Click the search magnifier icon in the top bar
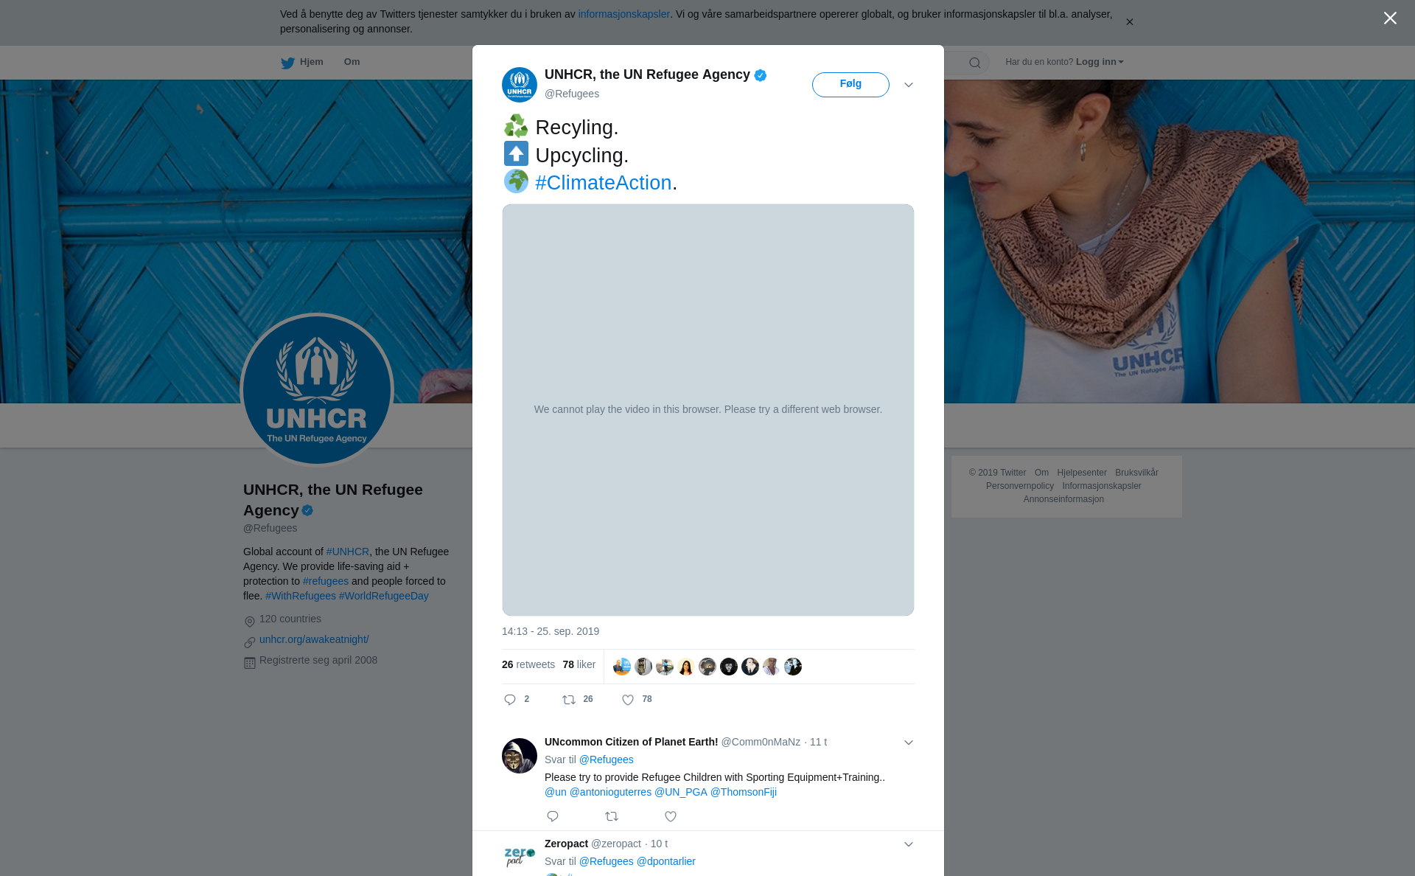Viewport: 1415px width, 876px height. point(975,63)
